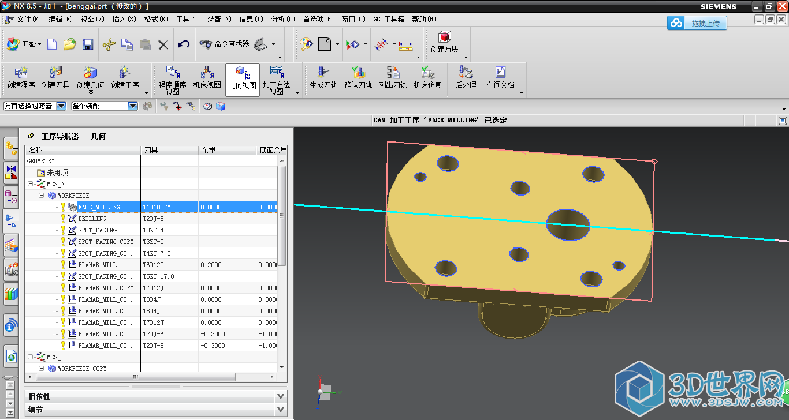Open the Web Browser sidebar tab
Viewport: 789px width, 420px height.
click(11, 356)
